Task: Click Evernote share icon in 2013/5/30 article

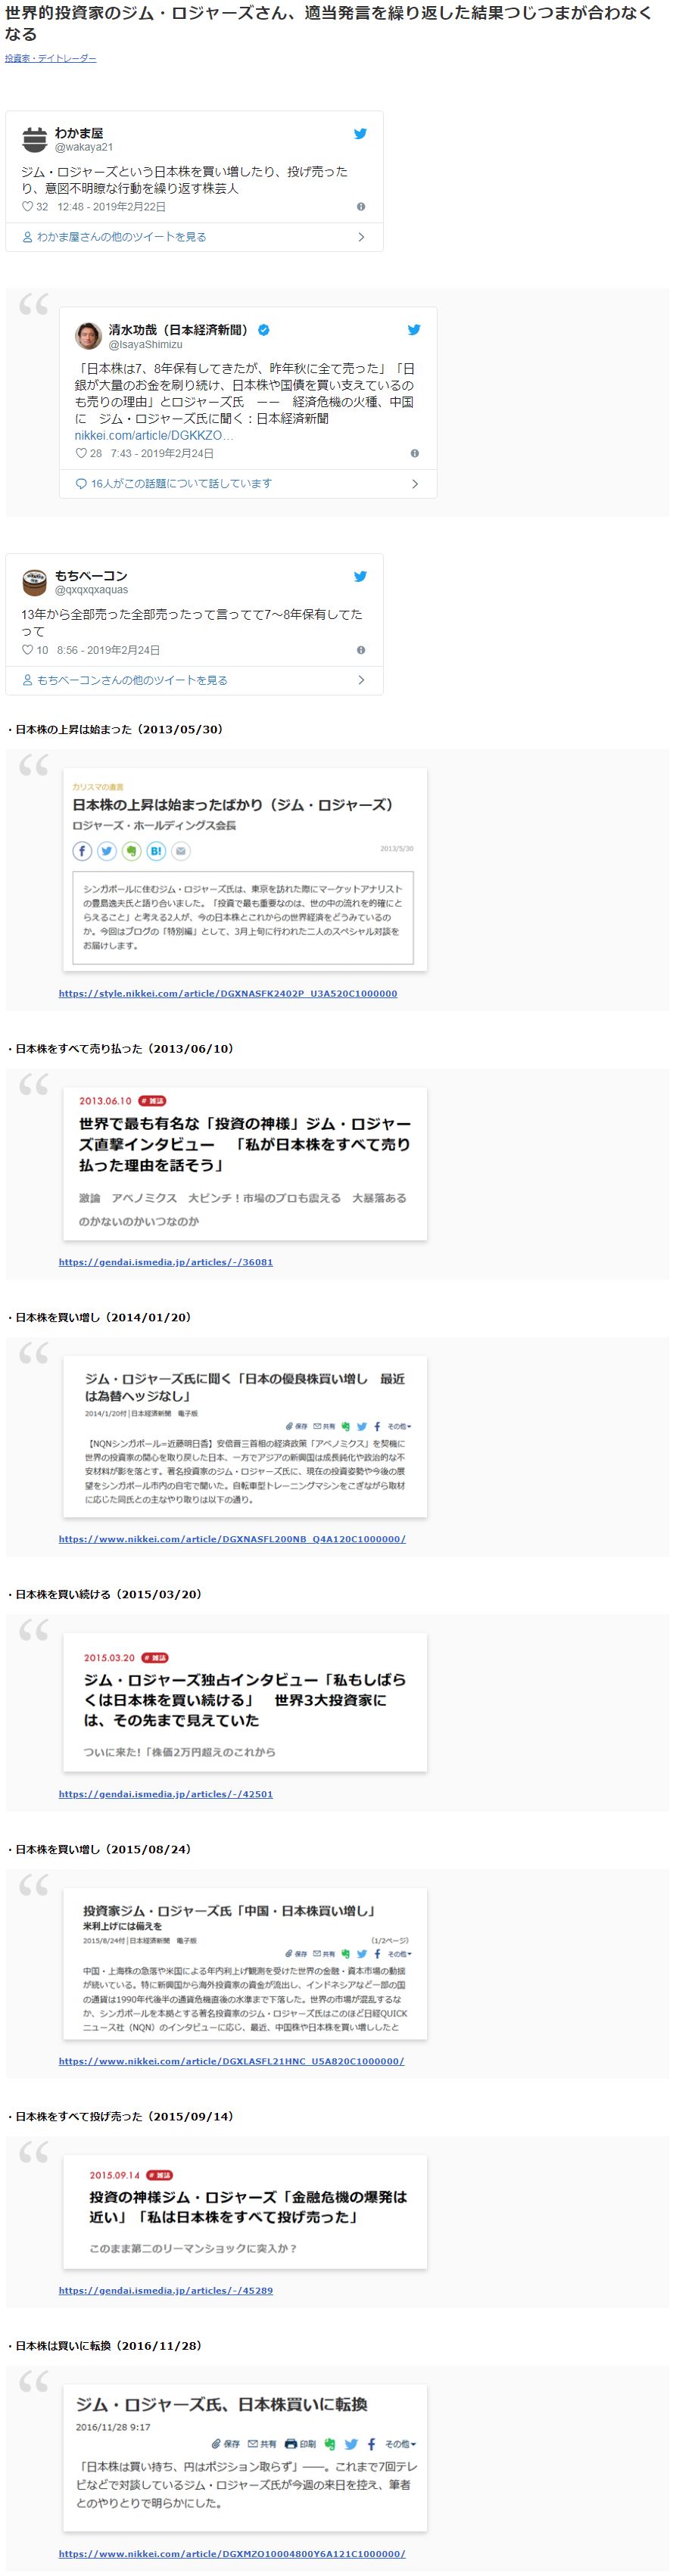Action: [131, 851]
